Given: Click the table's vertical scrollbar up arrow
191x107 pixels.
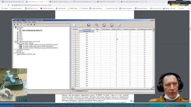Looking at the screenshot, I should tap(153, 29).
